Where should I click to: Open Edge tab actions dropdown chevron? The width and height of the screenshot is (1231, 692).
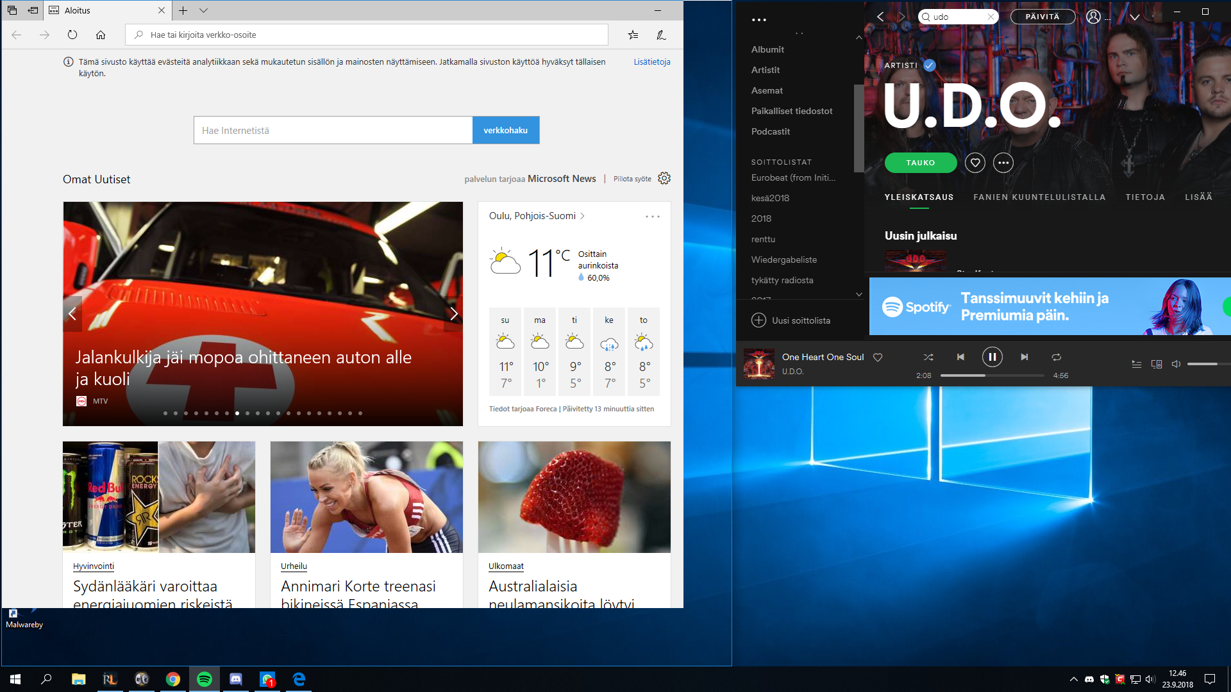[x=203, y=10]
